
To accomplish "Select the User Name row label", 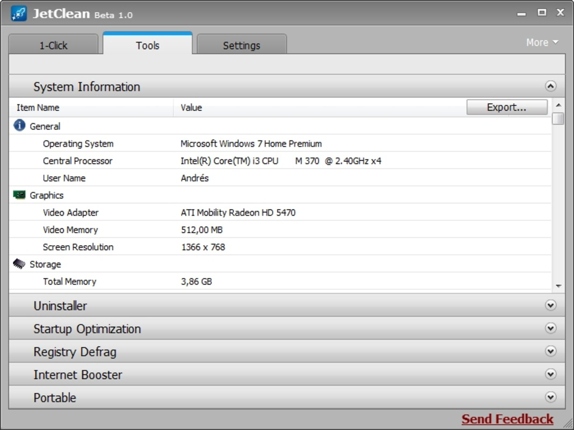I will 64,178.
